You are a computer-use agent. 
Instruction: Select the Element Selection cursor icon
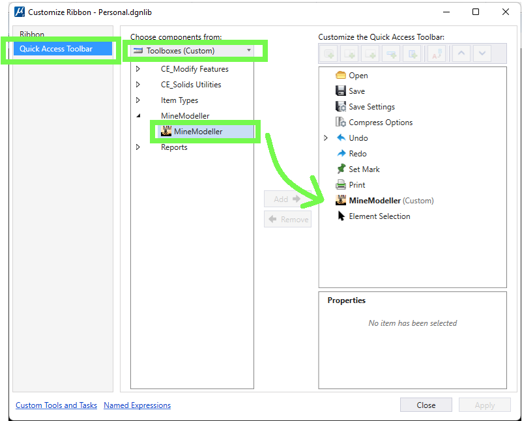pos(341,216)
